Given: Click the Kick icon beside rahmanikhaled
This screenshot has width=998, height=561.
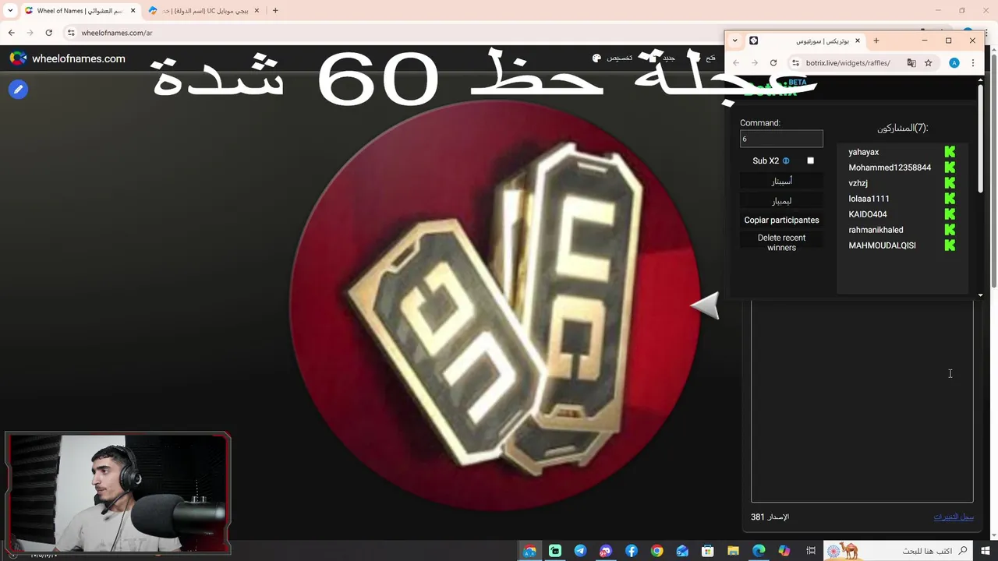Looking at the screenshot, I should pos(950,230).
